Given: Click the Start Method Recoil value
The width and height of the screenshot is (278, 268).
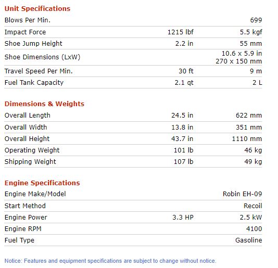Looking at the screenshot, I should click(252, 206).
